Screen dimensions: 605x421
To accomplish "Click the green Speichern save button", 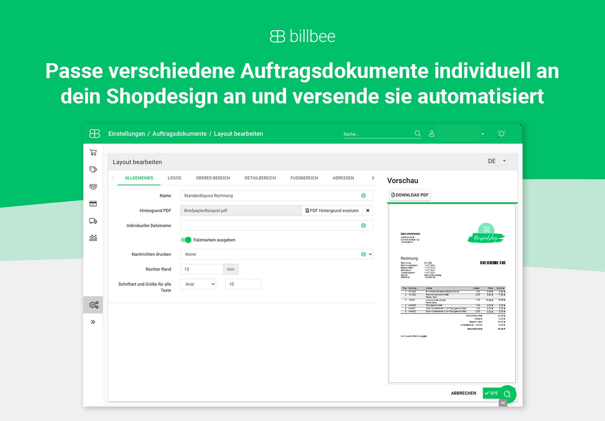I will pos(491,393).
